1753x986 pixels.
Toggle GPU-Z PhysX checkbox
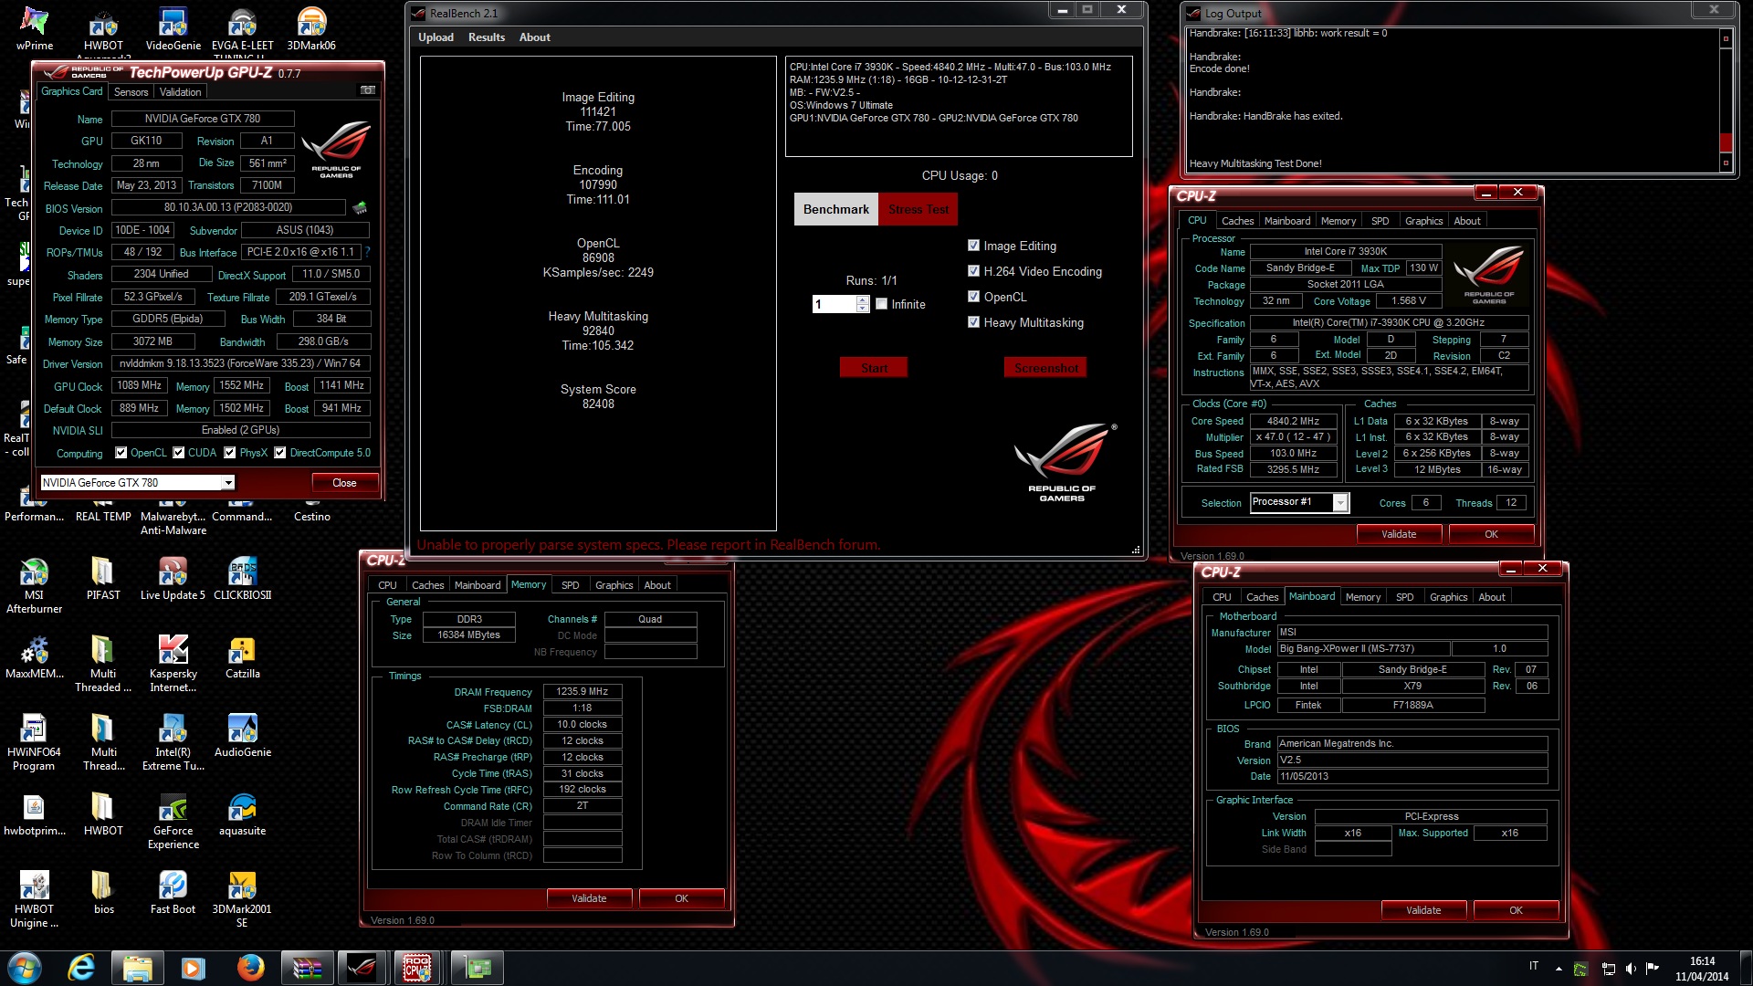coord(230,453)
